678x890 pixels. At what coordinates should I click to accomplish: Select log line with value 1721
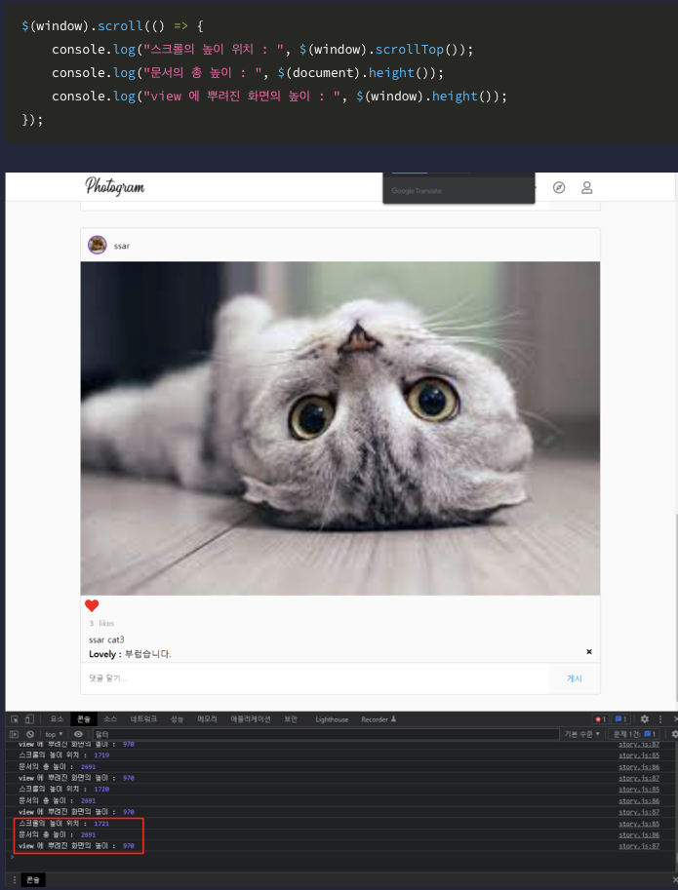point(339,824)
